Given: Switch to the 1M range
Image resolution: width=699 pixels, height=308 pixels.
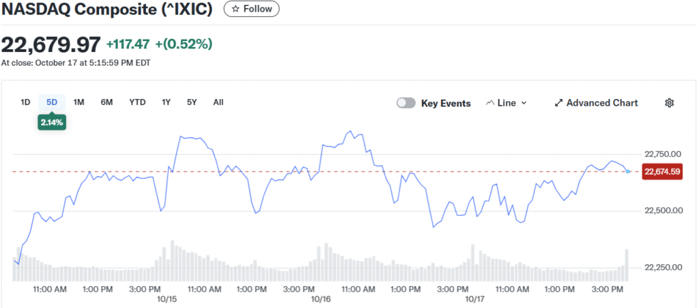Looking at the screenshot, I should point(79,102).
